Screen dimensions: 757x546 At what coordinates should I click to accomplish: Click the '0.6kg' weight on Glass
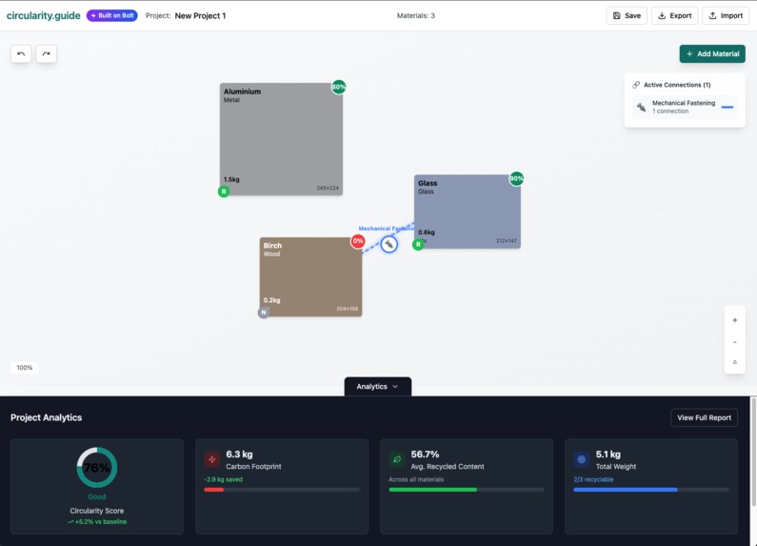tap(427, 232)
